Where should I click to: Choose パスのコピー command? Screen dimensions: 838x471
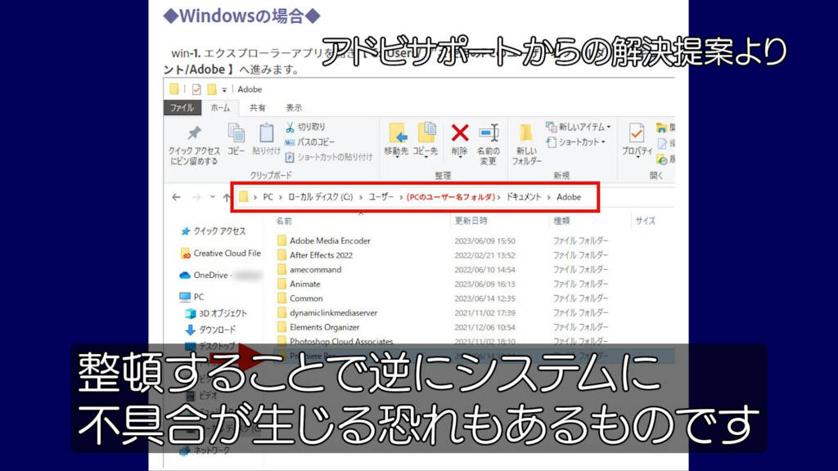(309, 142)
